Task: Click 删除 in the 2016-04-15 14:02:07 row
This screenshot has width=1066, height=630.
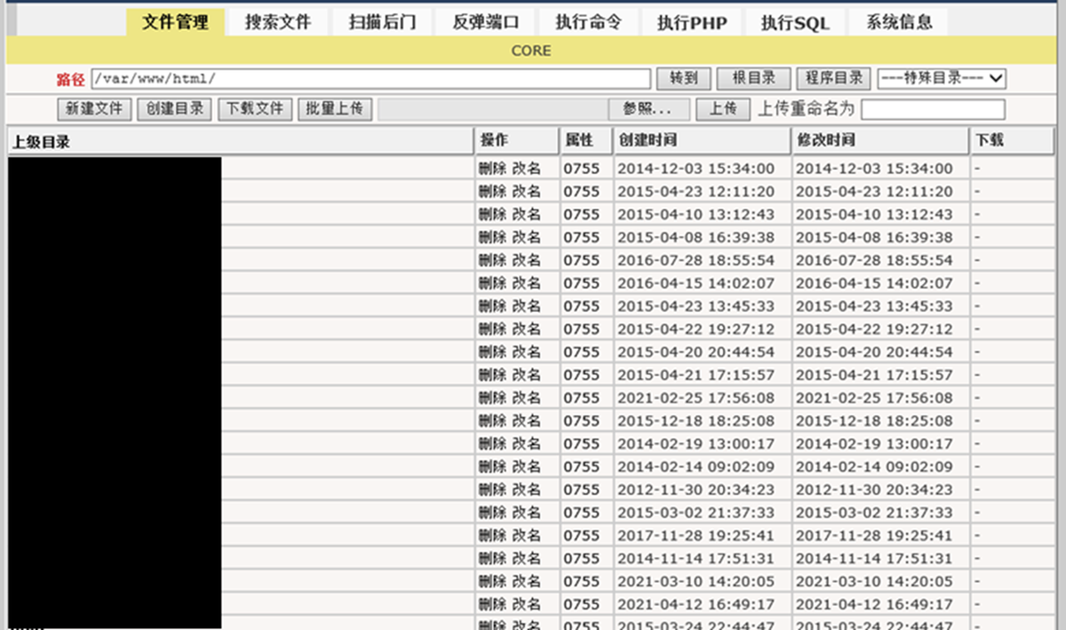Action: [x=492, y=283]
